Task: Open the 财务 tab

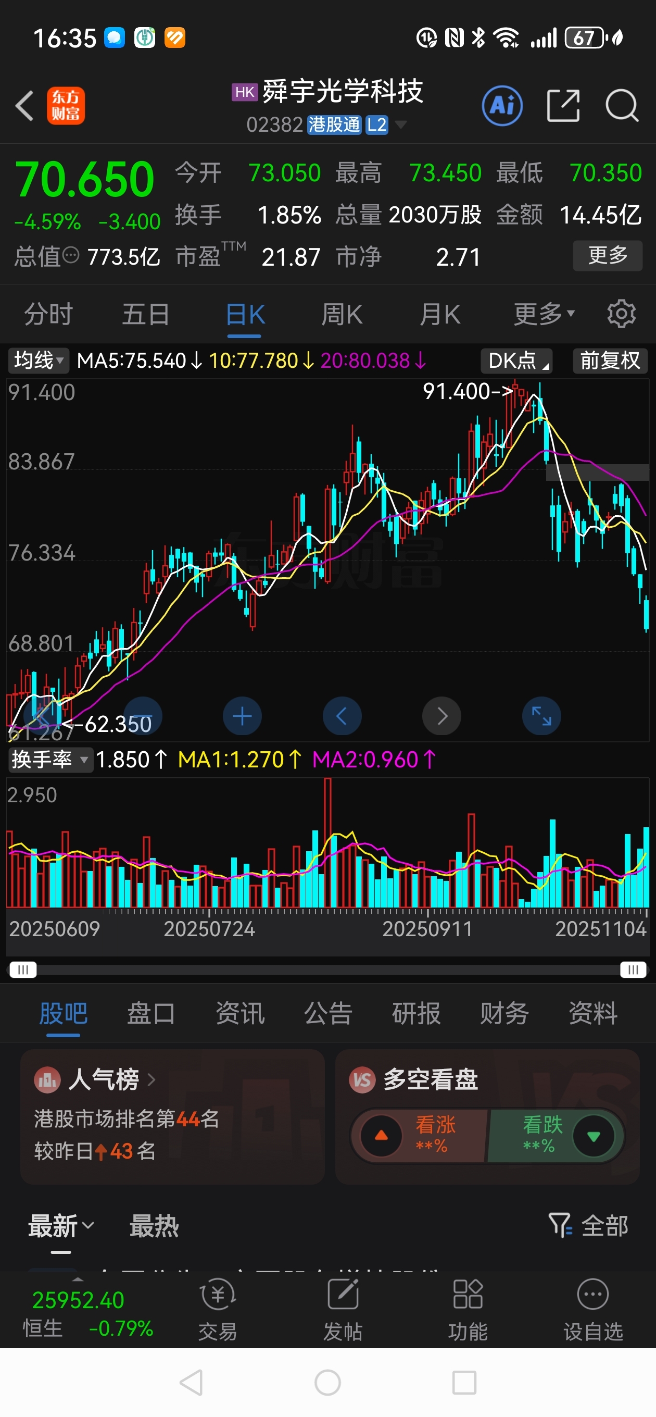Action: (x=504, y=1013)
